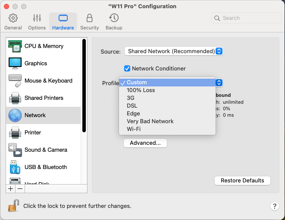Select the Printer icon in sidebar

point(15,133)
